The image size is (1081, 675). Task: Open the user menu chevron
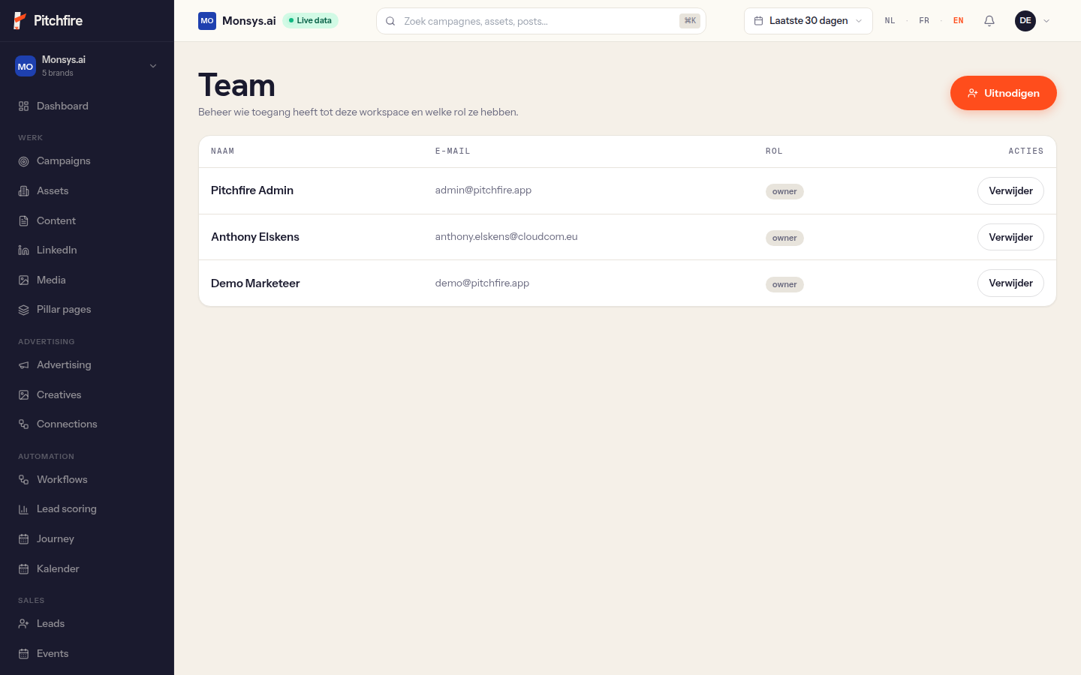(1046, 21)
